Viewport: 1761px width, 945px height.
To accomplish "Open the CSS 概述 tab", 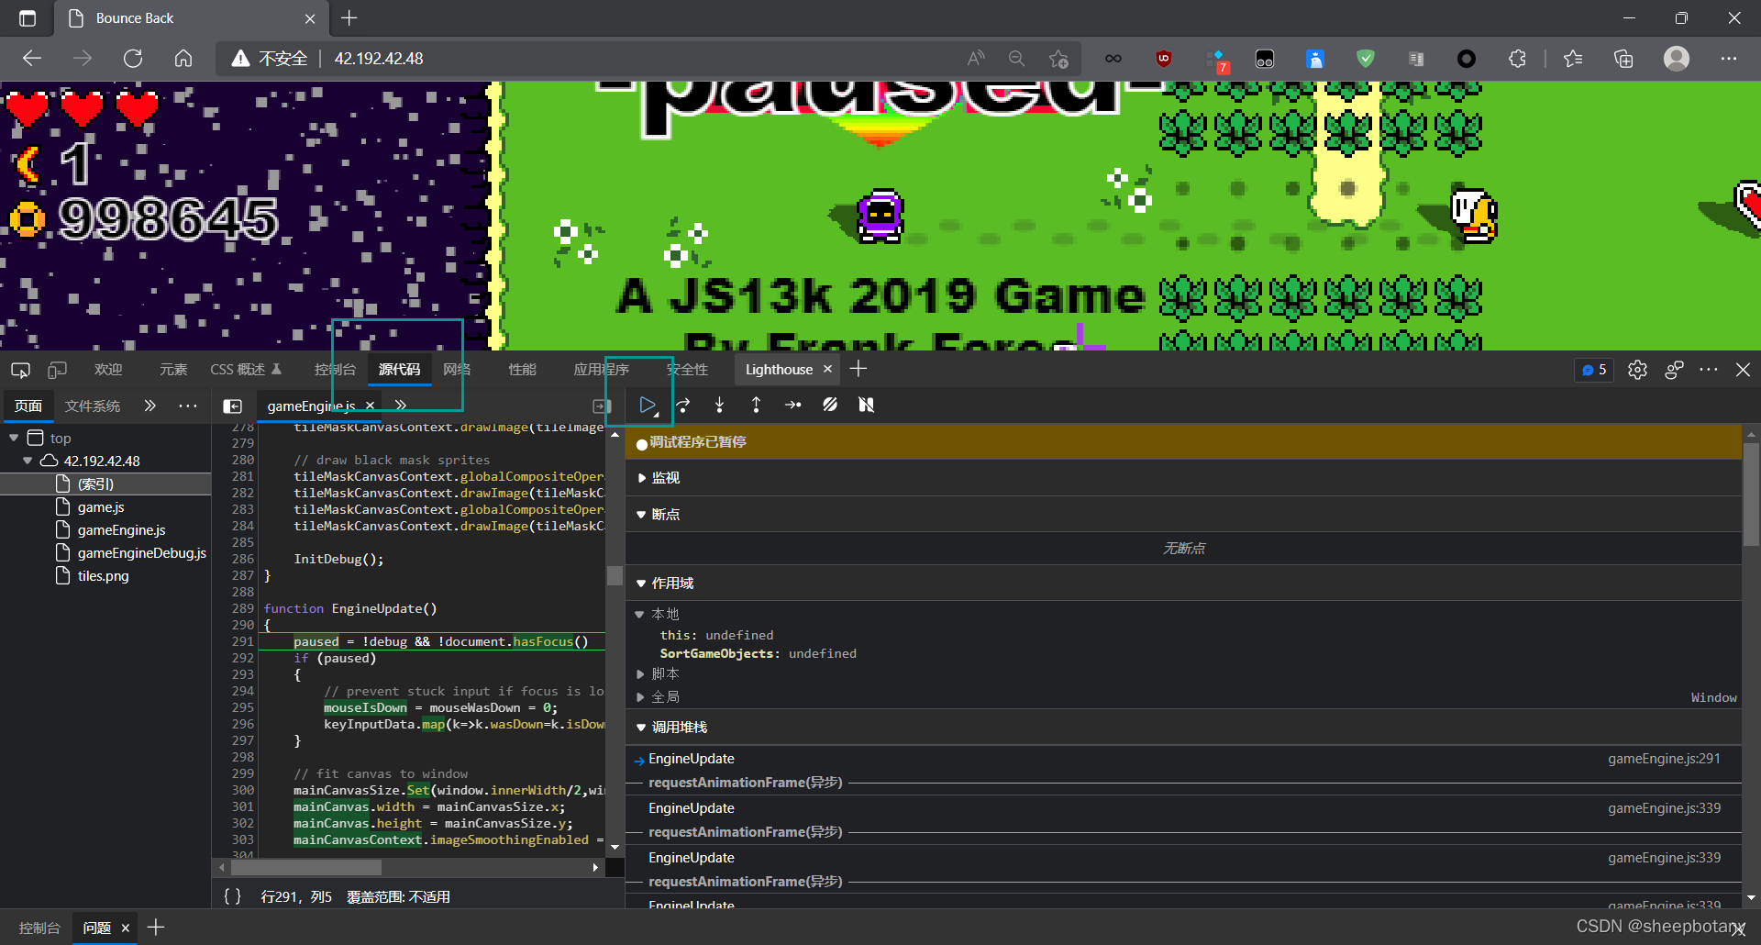I will (x=246, y=370).
